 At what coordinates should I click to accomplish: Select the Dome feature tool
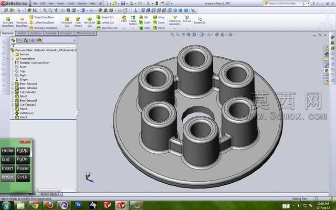click(x=159, y=22)
